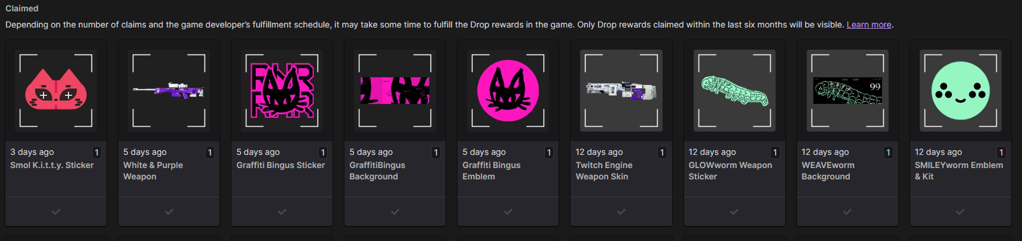Click checkmark under GLOWworm Weapon Sticker
Viewport: 1022px width, 241px height.
tap(734, 212)
